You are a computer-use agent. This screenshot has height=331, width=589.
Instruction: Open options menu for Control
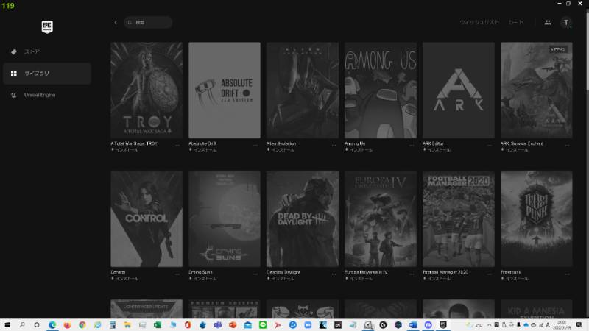177,274
